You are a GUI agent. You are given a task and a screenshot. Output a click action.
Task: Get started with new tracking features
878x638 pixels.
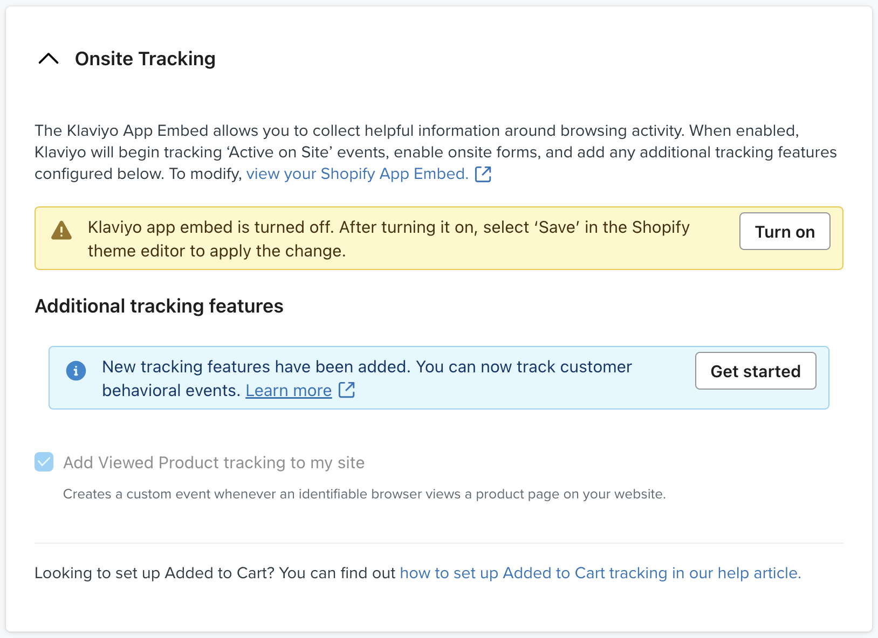(x=755, y=371)
